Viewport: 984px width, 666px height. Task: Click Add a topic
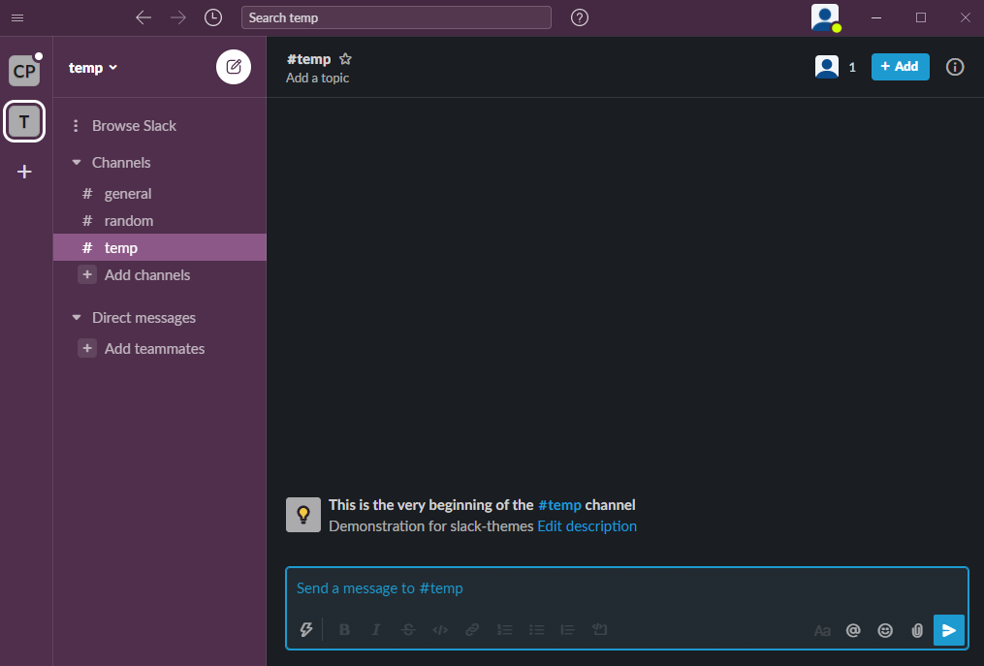tap(318, 78)
